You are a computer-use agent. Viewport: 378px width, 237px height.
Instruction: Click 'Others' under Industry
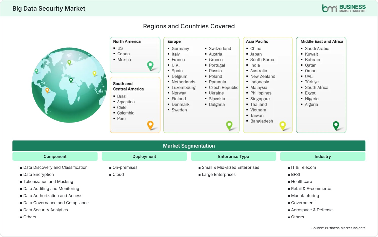[297, 217]
